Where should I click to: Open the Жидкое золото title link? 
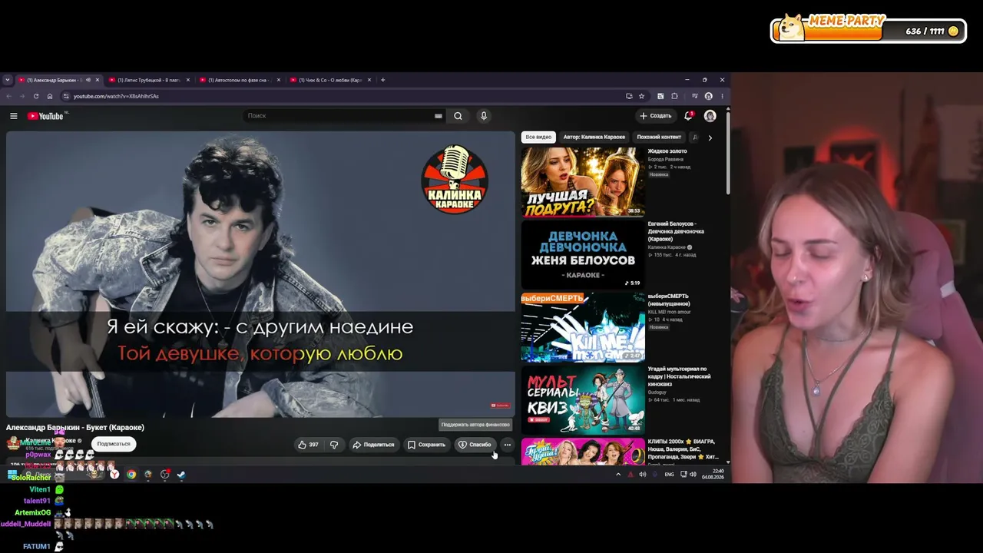pos(667,151)
